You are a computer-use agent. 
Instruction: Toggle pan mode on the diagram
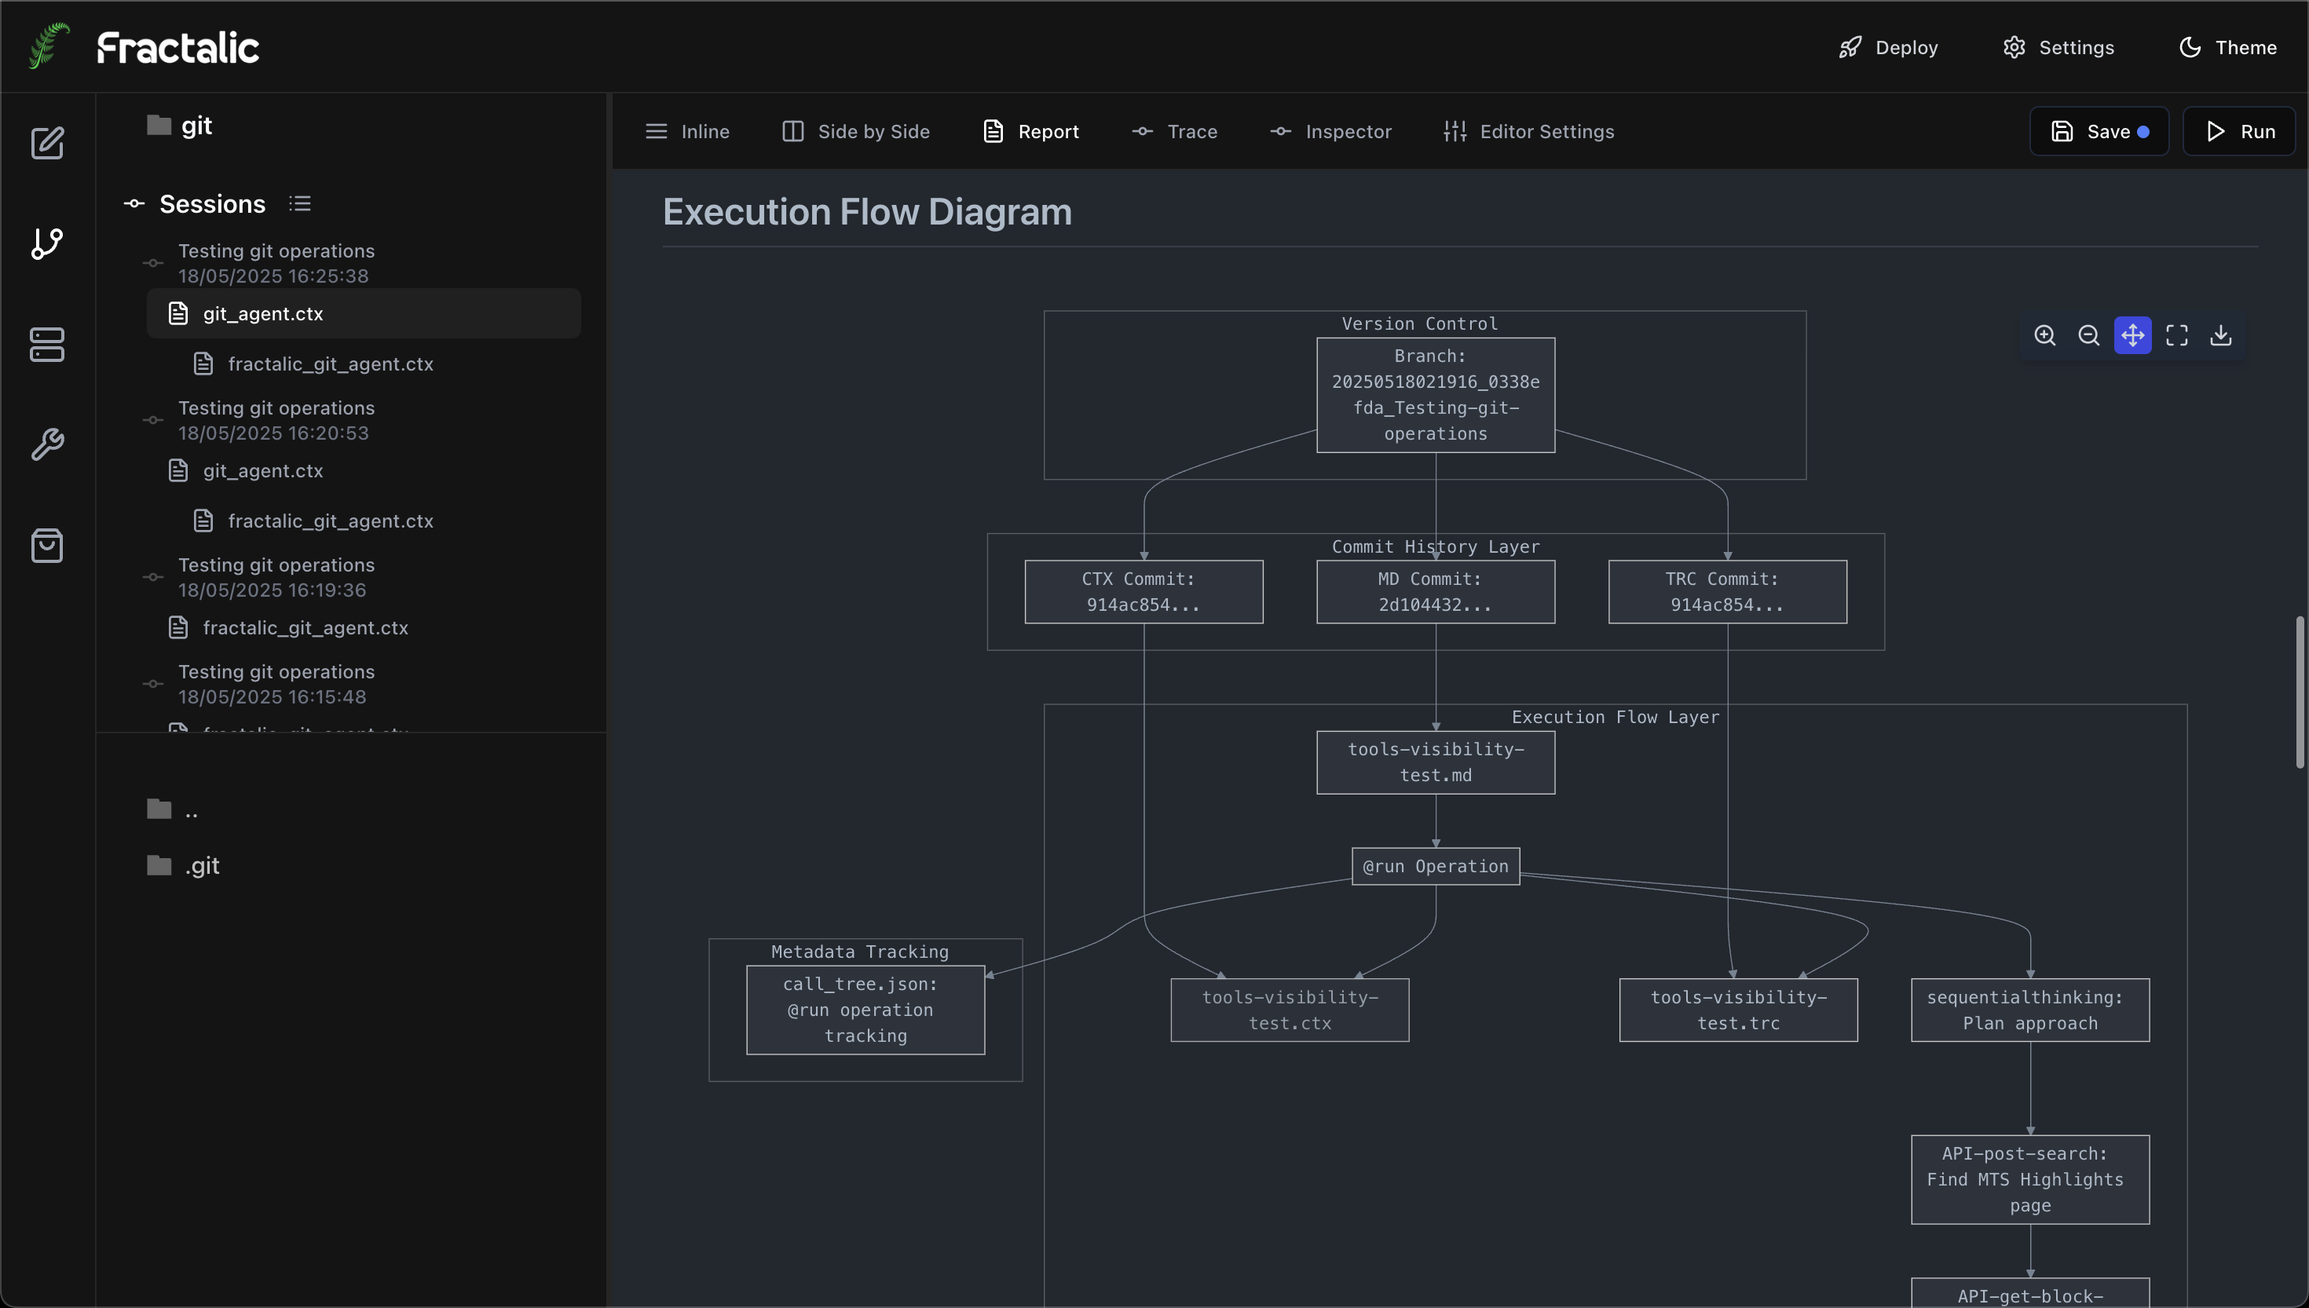2133,335
